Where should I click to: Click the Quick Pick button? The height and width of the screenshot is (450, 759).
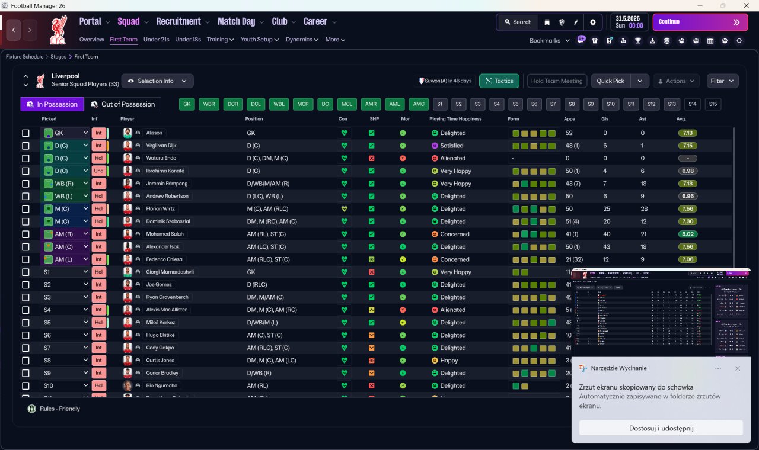coord(610,81)
